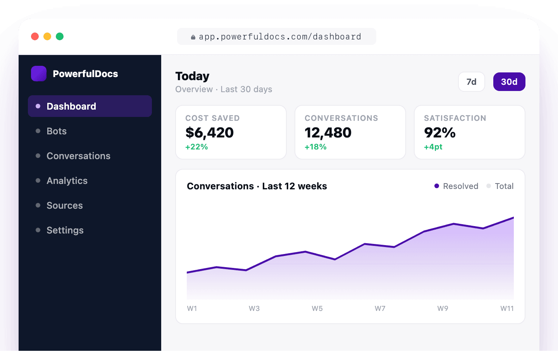Viewport: 558px width, 357px height.
Task: Open the Dashboard sidebar item
Action: (x=90, y=106)
